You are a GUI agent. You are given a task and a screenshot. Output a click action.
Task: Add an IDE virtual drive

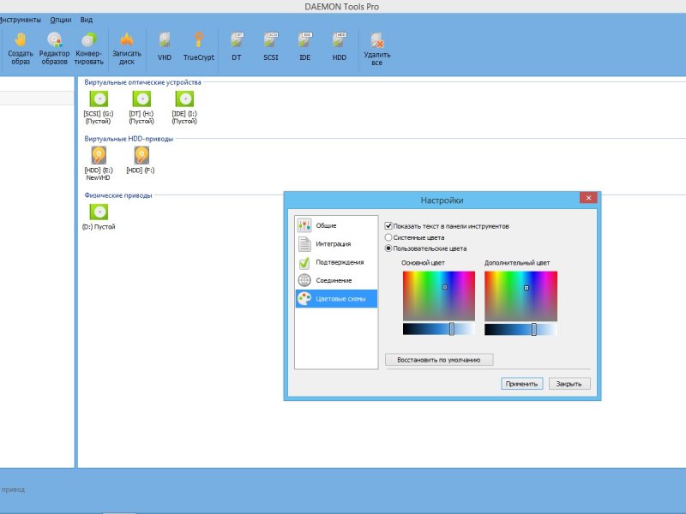pos(305,46)
